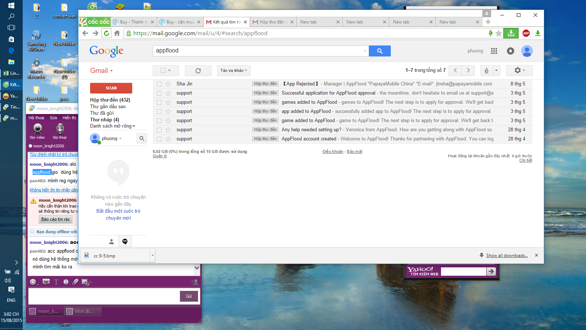Open Google notifications bell
This screenshot has width=586, height=330.
pos(511,51)
